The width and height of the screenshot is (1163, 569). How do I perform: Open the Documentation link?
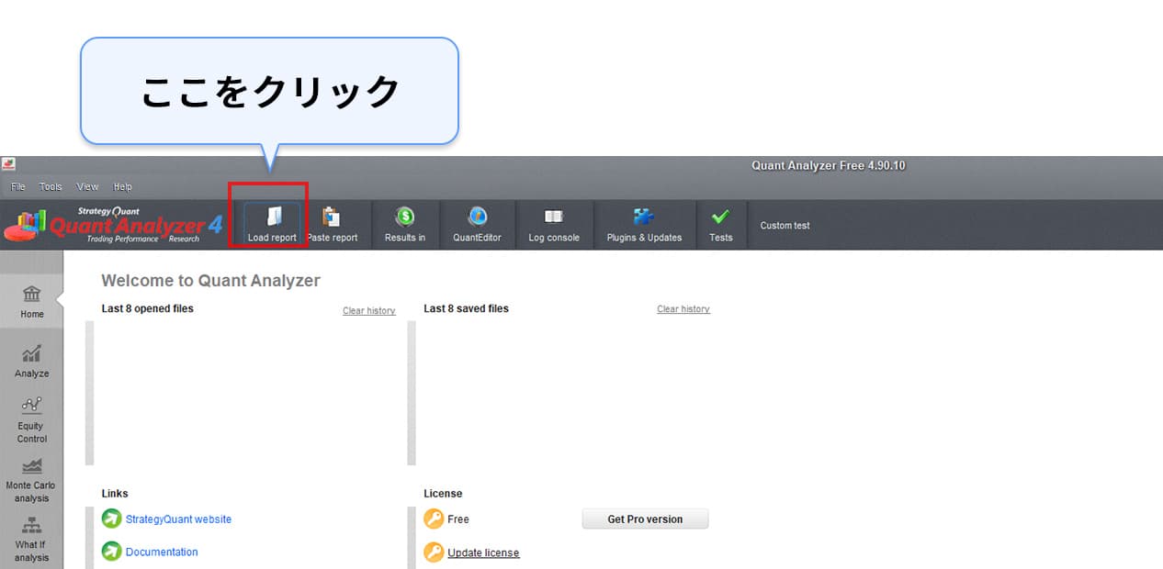[162, 552]
